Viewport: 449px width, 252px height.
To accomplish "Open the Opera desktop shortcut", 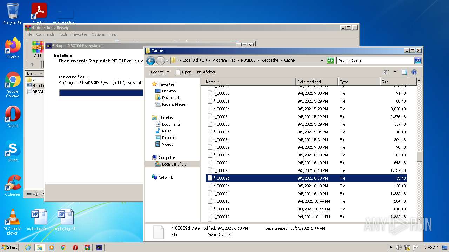I will point(13,117).
